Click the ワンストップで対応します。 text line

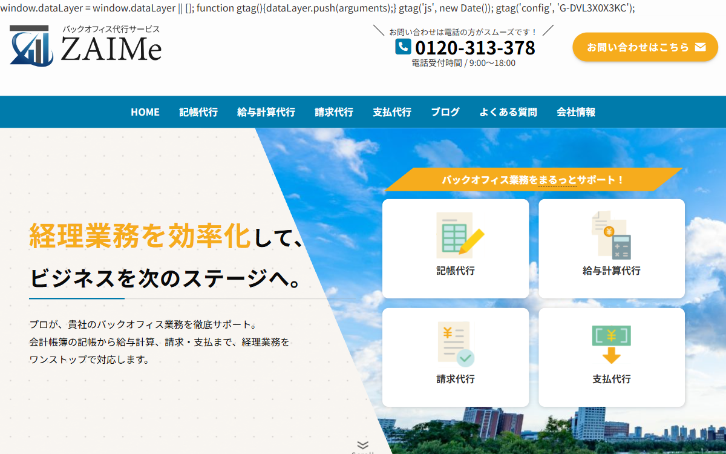click(x=89, y=360)
